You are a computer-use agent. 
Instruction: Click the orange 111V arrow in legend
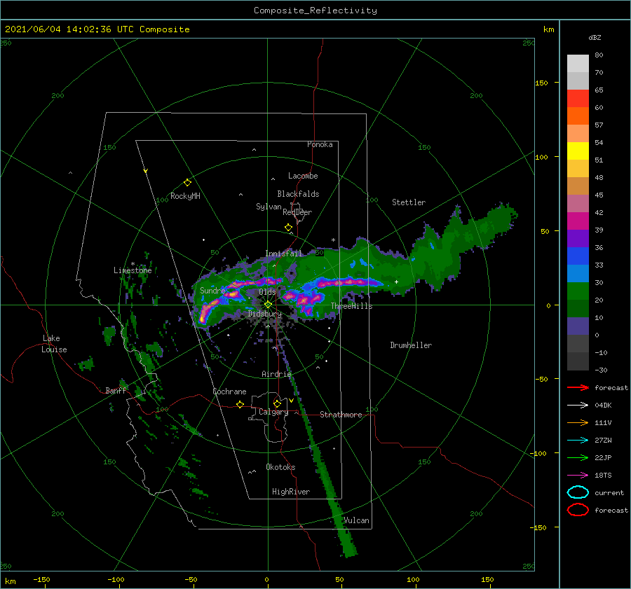578,422
